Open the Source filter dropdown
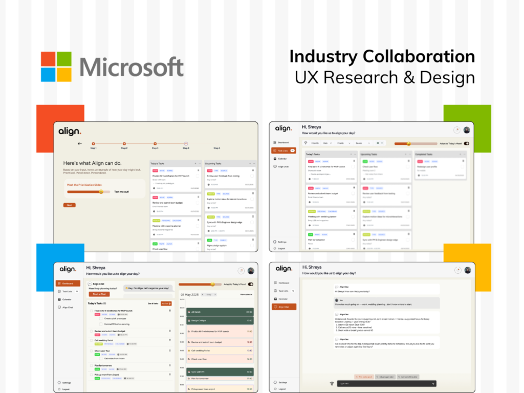The height and width of the screenshot is (393, 524). coord(363,143)
